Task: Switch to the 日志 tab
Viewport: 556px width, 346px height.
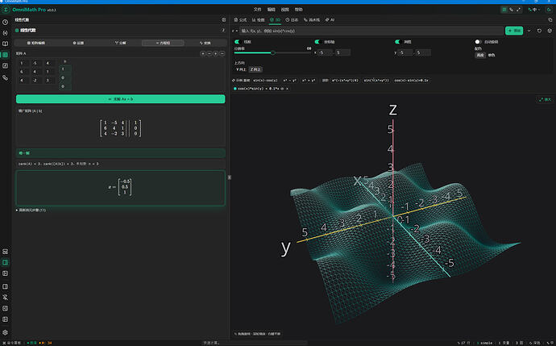Action: [292, 20]
